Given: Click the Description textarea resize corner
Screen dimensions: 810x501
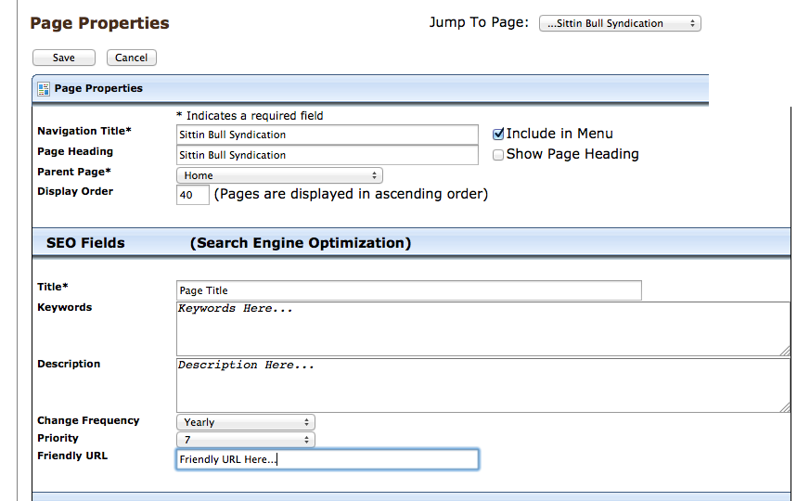Looking at the screenshot, I should [x=785, y=407].
